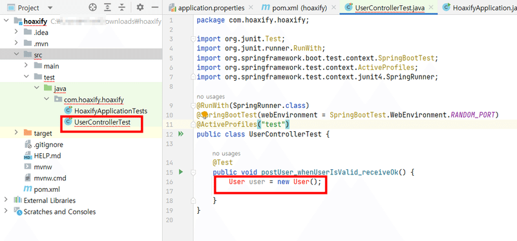Expand External Libraries node
Viewport: 517px width, 241px height.
[x=6, y=200]
